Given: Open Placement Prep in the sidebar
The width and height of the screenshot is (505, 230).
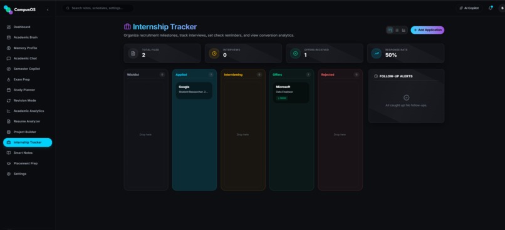Looking at the screenshot, I should [28, 164].
